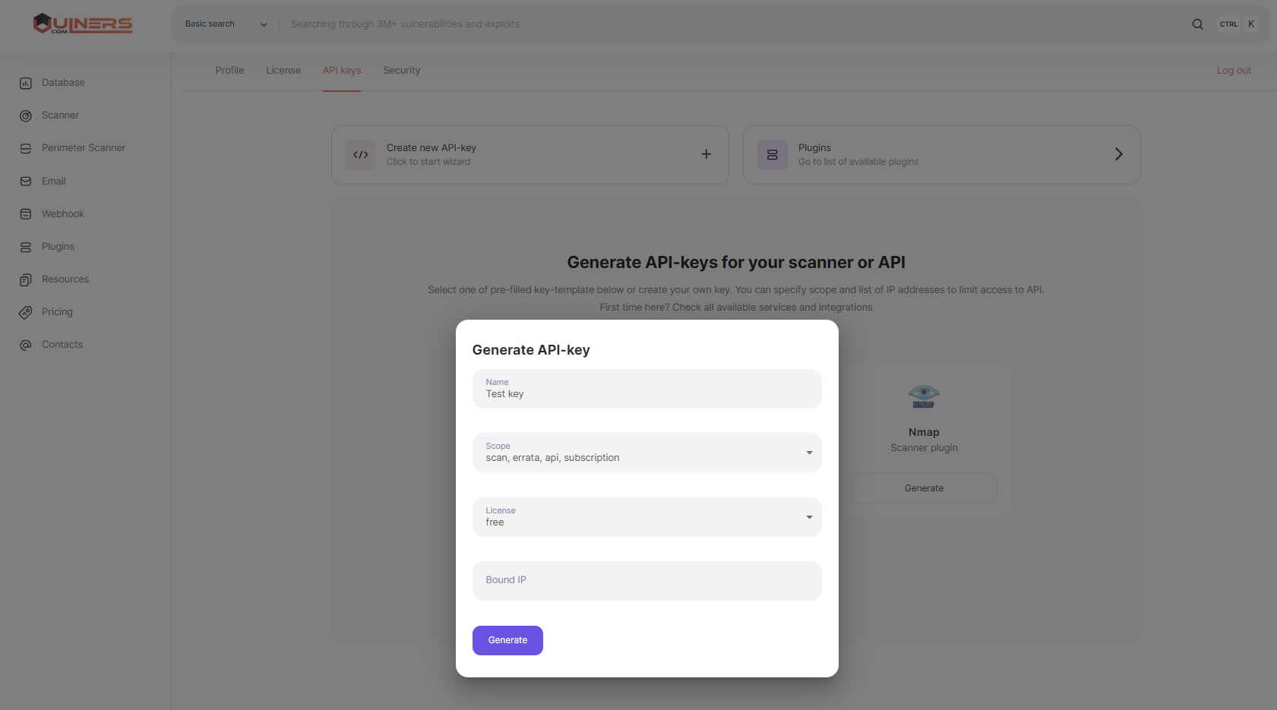Screen dimensions: 1277x710
Task: Click the Perimeter Scanner icon
Action: point(26,149)
